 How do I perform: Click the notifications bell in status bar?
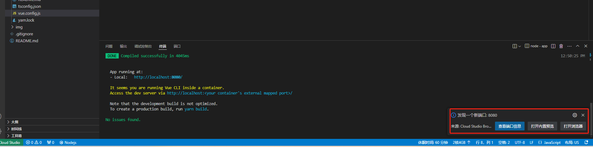pyautogui.click(x=586, y=142)
